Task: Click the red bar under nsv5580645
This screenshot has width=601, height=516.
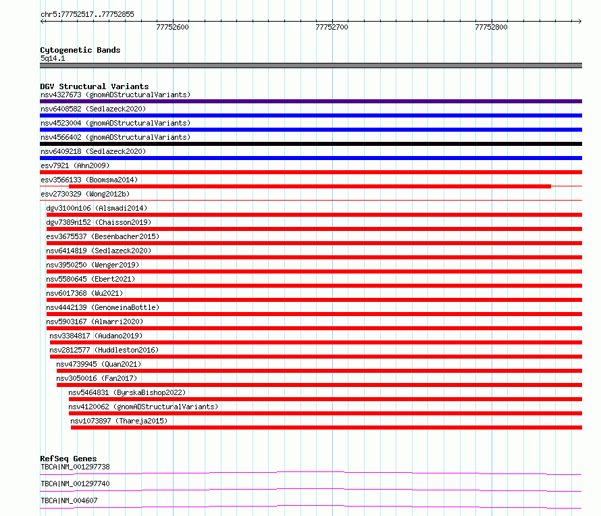Action: point(314,286)
